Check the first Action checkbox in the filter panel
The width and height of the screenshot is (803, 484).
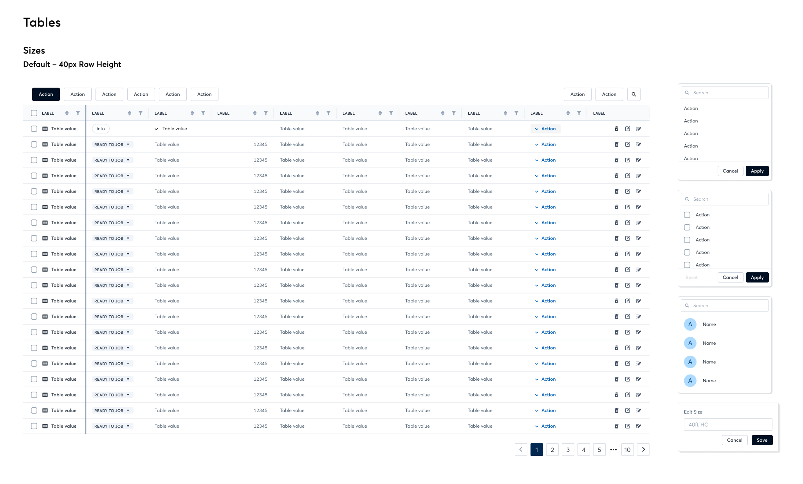pos(687,215)
